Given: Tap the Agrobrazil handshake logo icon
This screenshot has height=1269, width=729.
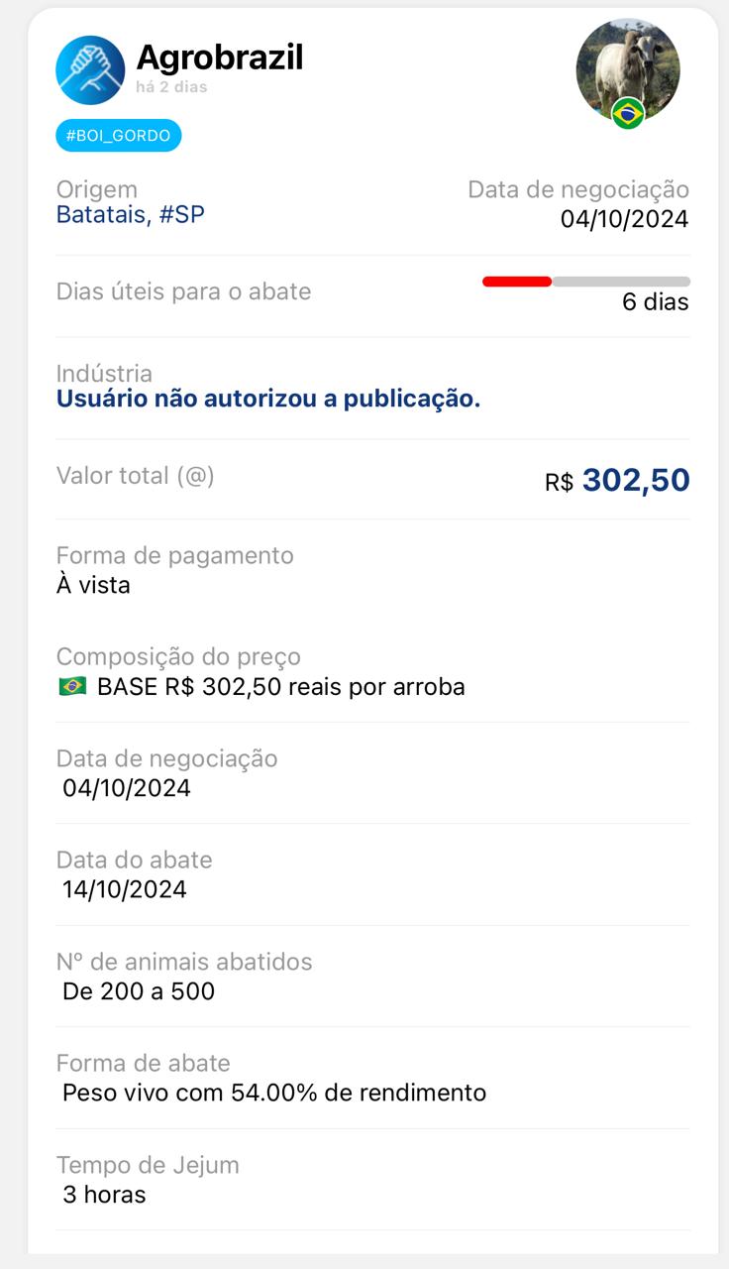Looking at the screenshot, I should point(90,69).
